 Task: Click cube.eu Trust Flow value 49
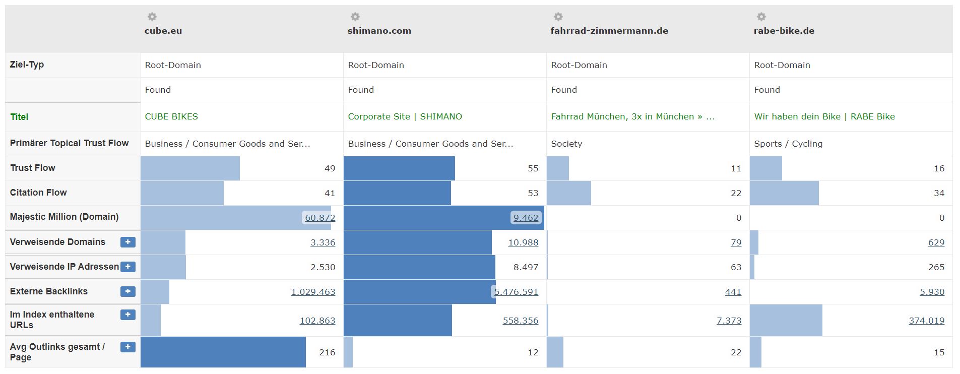click(x=330, y=168)
